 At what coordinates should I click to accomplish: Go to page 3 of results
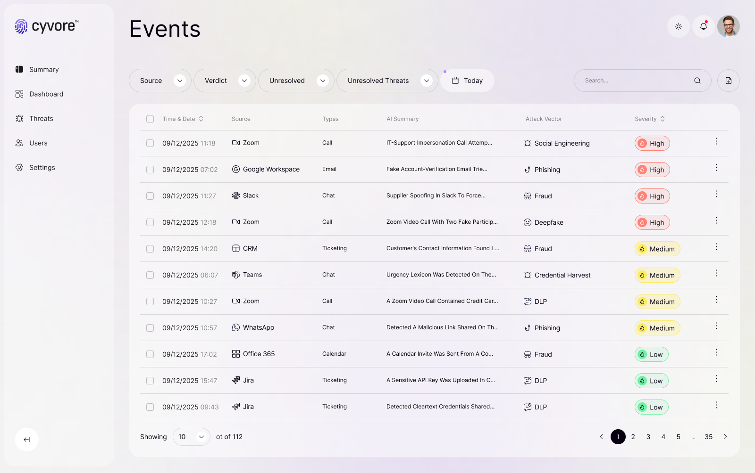click(648, 437)
